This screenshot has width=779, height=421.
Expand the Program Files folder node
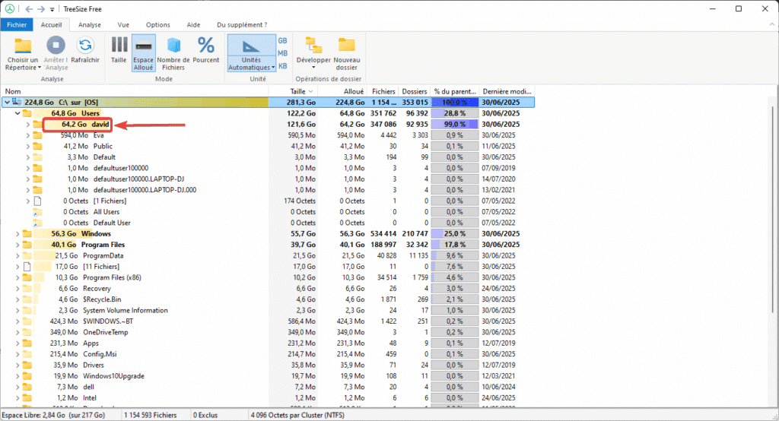17,245
